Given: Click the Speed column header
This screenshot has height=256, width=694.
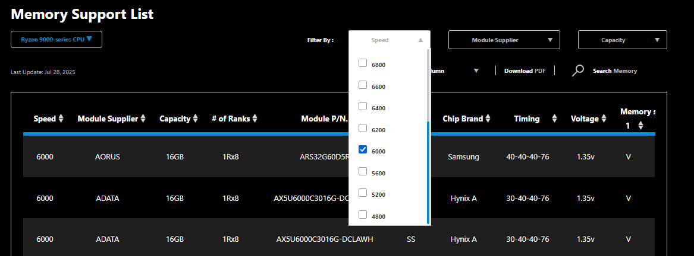Looking at the screenshot, I should [x=45, y=119].
